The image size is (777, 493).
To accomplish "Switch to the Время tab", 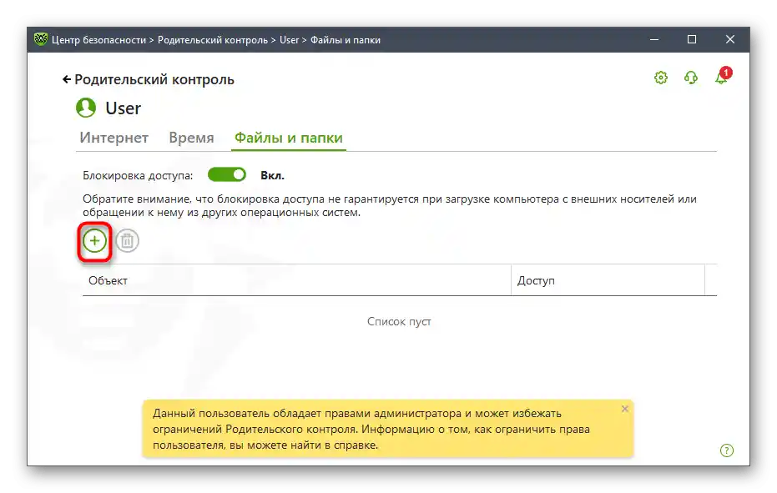I will pos(191,138).
